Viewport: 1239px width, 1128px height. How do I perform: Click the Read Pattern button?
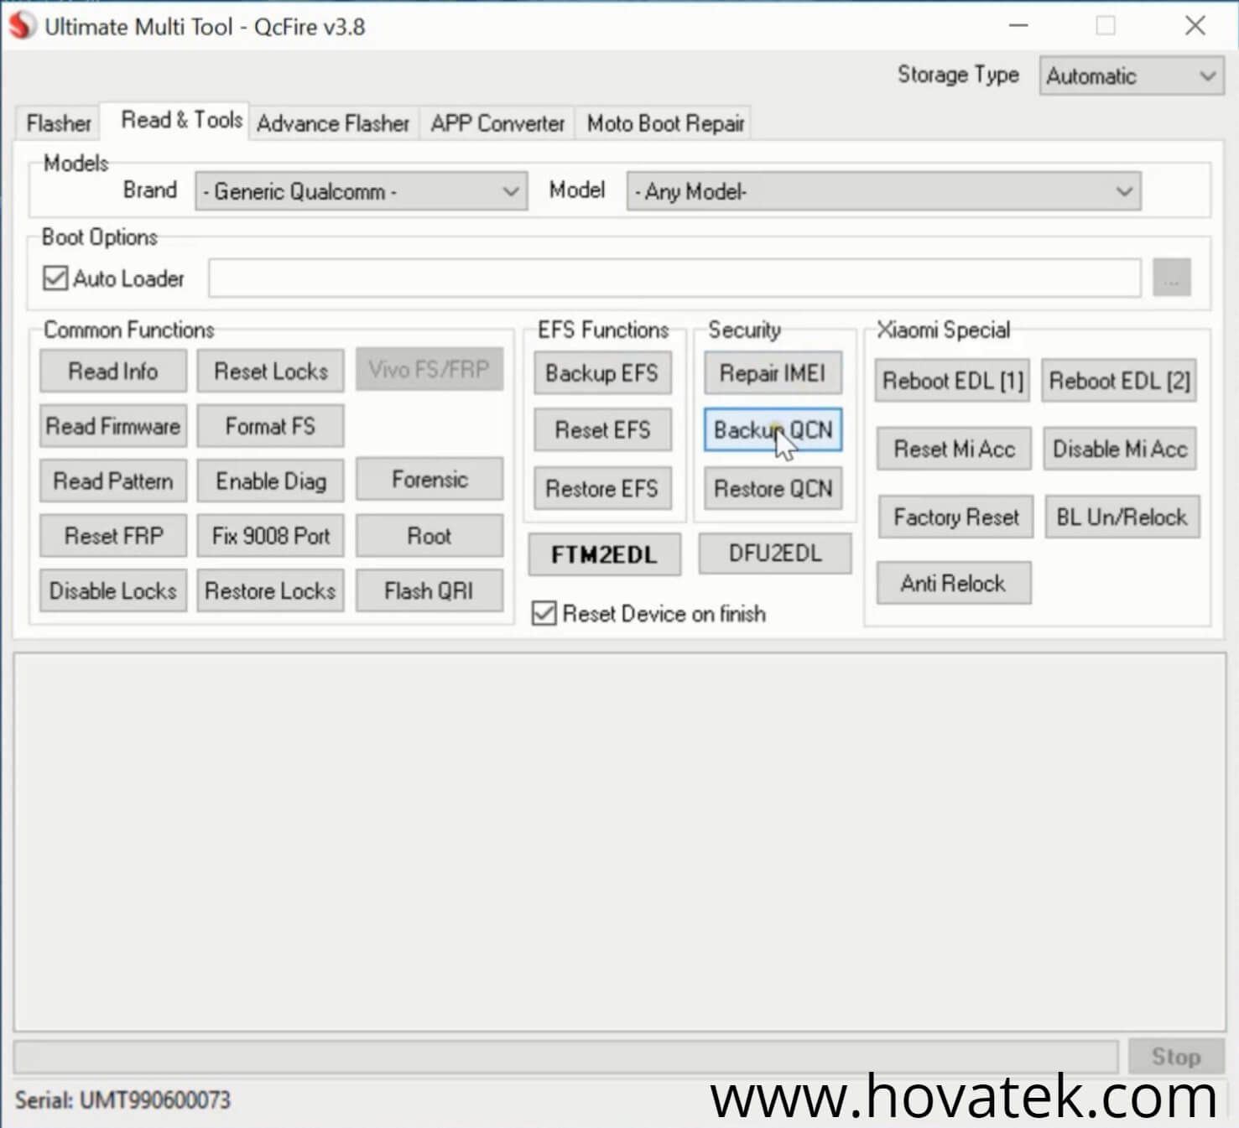[x=113, y=481]
